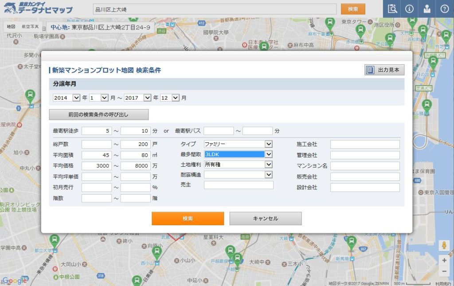Click 前回の検索条件の呼び出し button
The width and height of the screenshot is (454, 286).
click(x=98, y=114)
